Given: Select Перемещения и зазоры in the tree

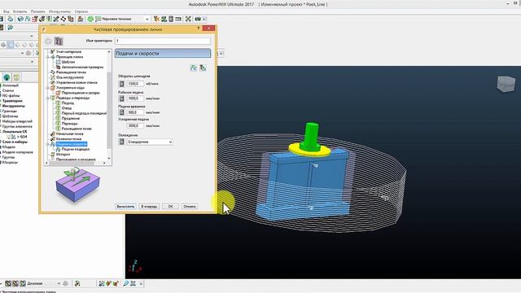Looking at the screenshot, I should [81, 93].
